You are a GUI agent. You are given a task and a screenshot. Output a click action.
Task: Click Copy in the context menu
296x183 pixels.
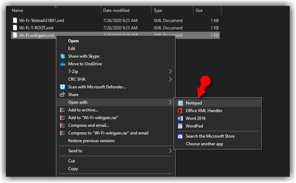click(x=73, y=169)
